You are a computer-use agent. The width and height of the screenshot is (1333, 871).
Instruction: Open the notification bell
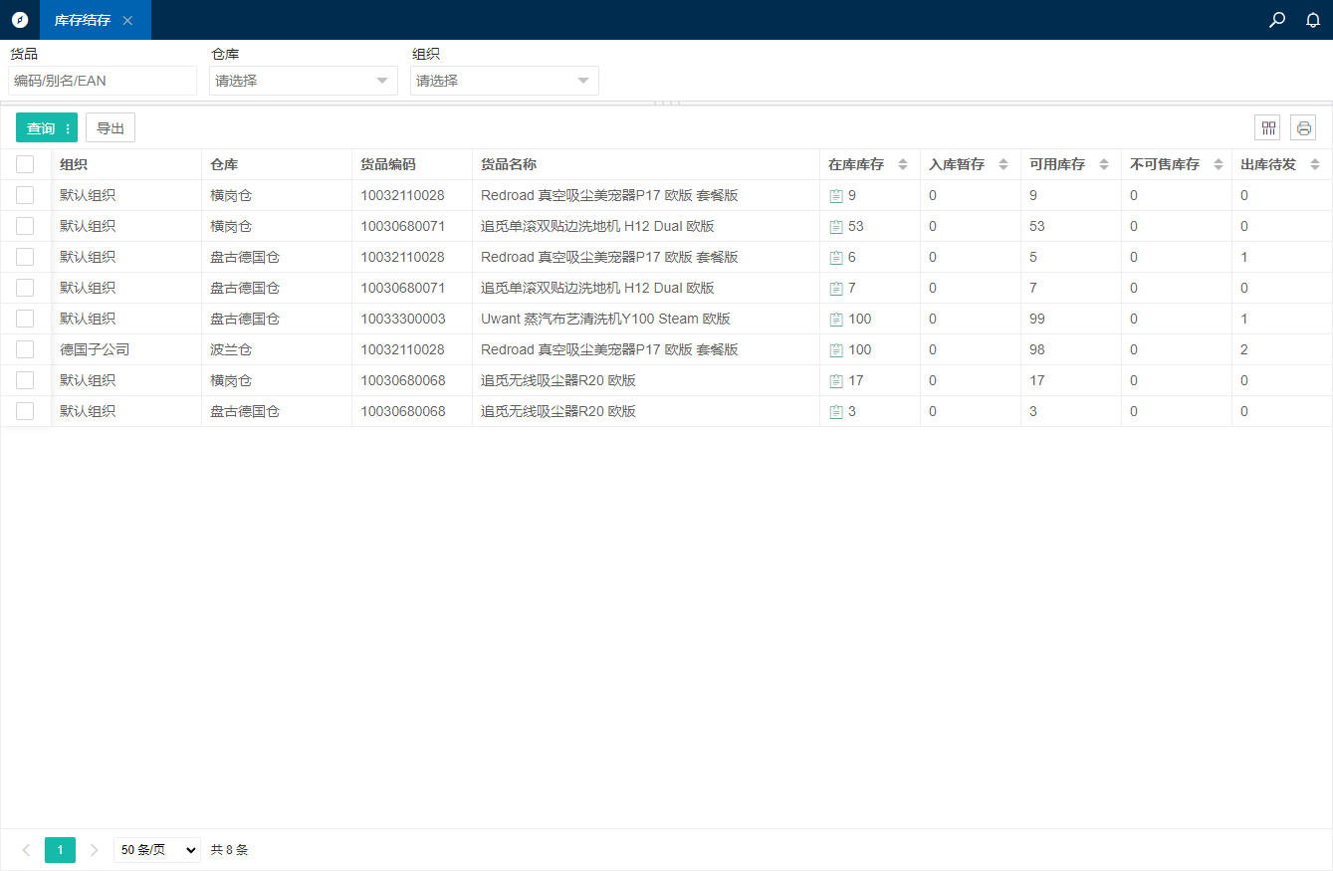click(x=1312, y=20)
